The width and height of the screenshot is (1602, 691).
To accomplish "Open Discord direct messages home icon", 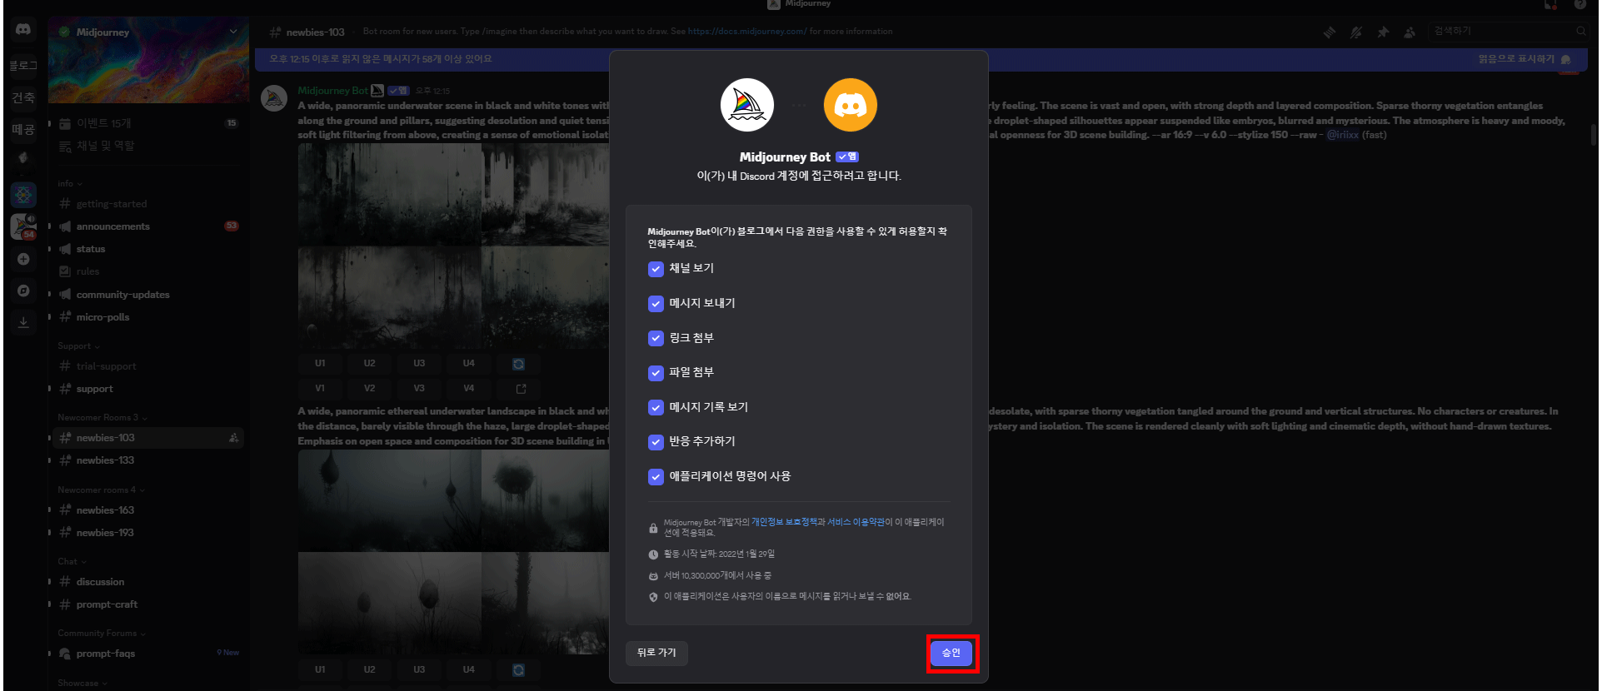I will coord(23,29).
